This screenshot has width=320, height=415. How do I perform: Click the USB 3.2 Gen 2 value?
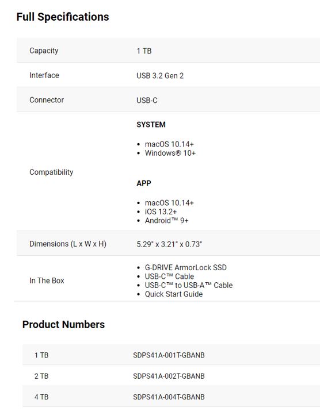[x=160, y=76]
